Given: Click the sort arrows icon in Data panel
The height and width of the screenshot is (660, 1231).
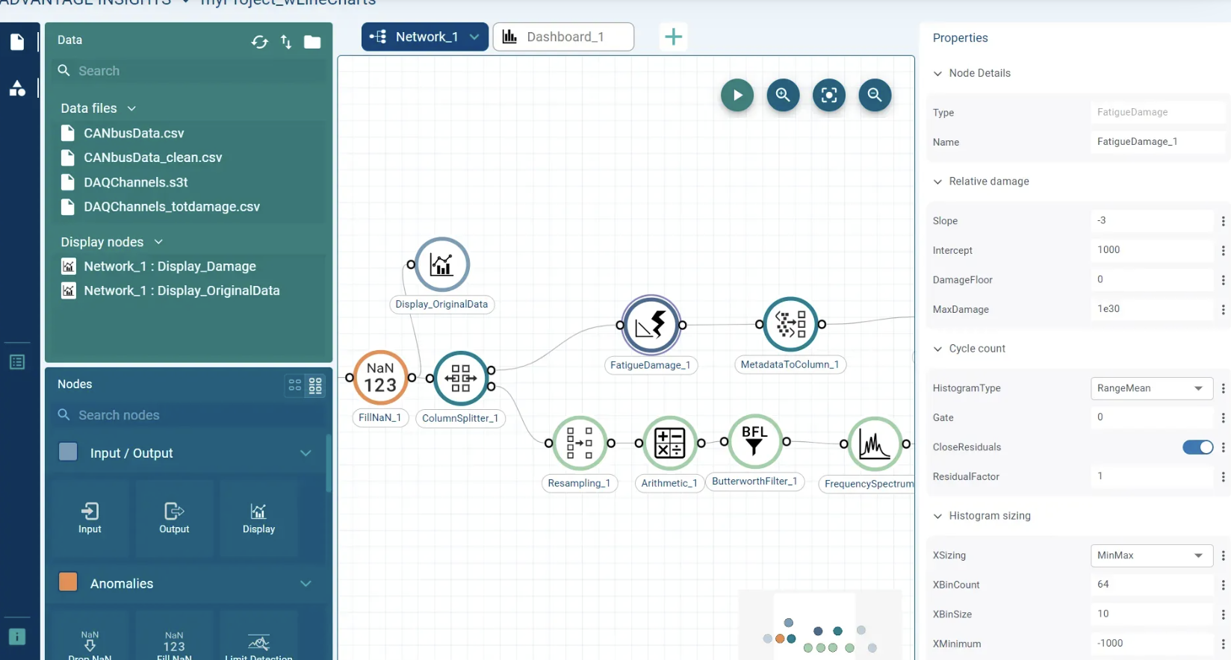Looking at the screenshot, I should point(286,42).
